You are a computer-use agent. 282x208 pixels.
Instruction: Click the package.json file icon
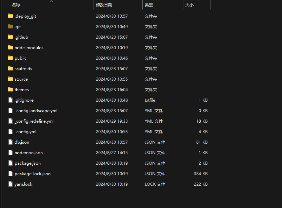click(x=11, y=163)
